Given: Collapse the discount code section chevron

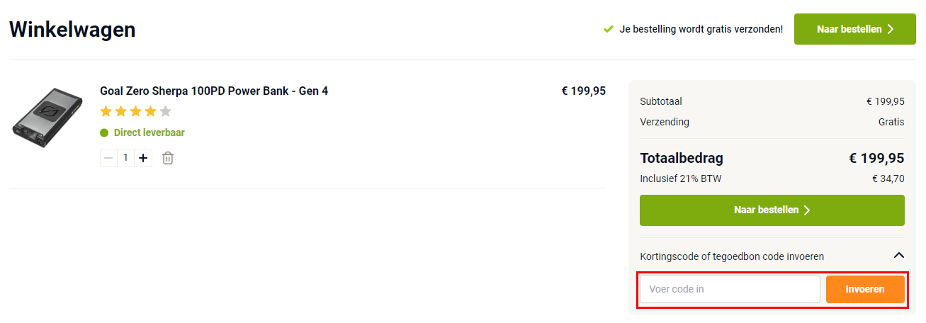Looking at the screenshot, I should pyautogui.click(x=898, y=256).
